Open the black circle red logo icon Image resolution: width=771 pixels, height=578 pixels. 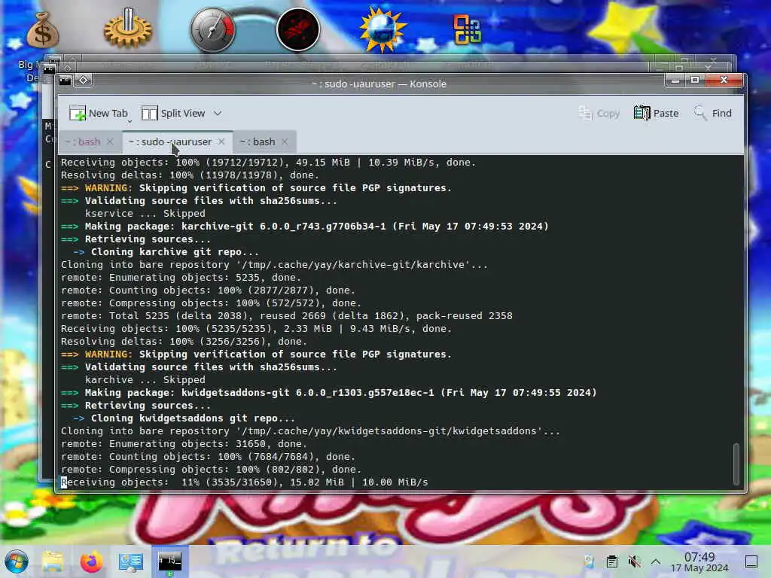coord(298,29)
